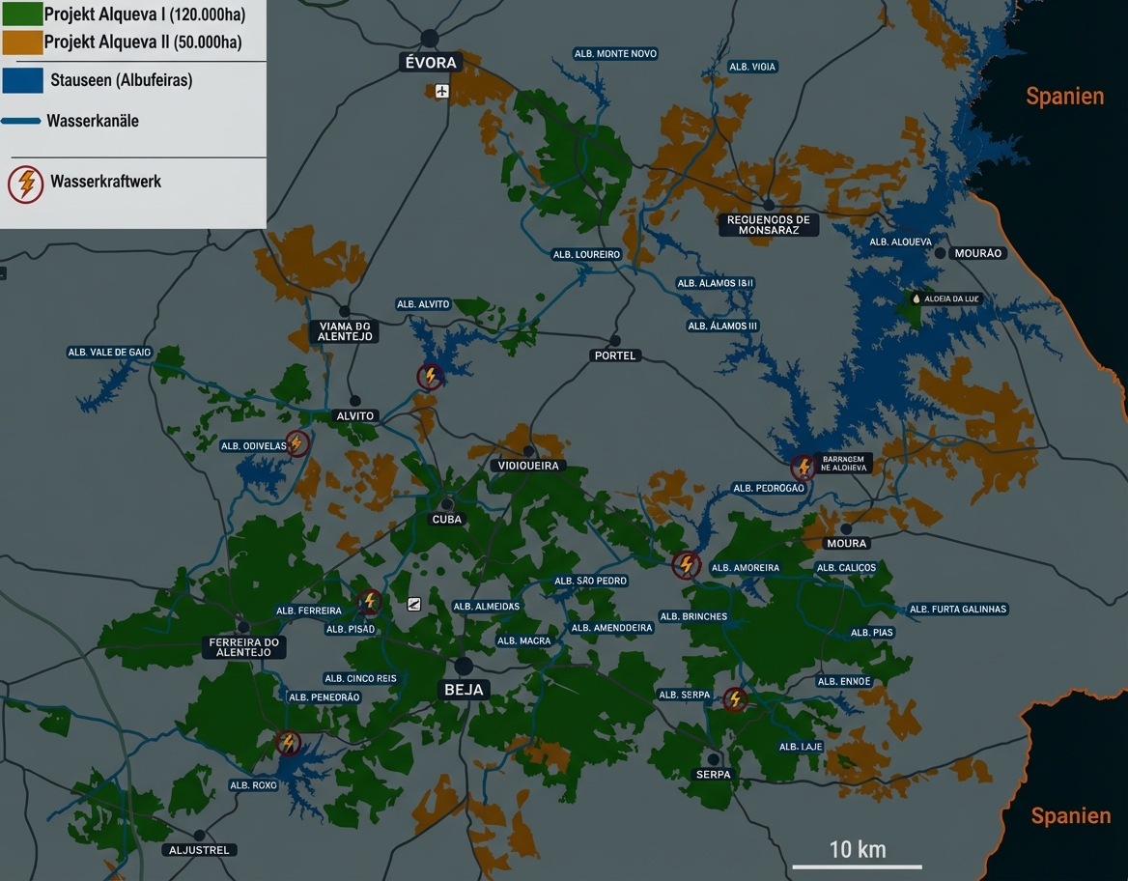The width and height of the screenshot is (1128, 881).
Task: Select the hydropower marker at Alb. Roxo
Action: click(x=289, y=744)
